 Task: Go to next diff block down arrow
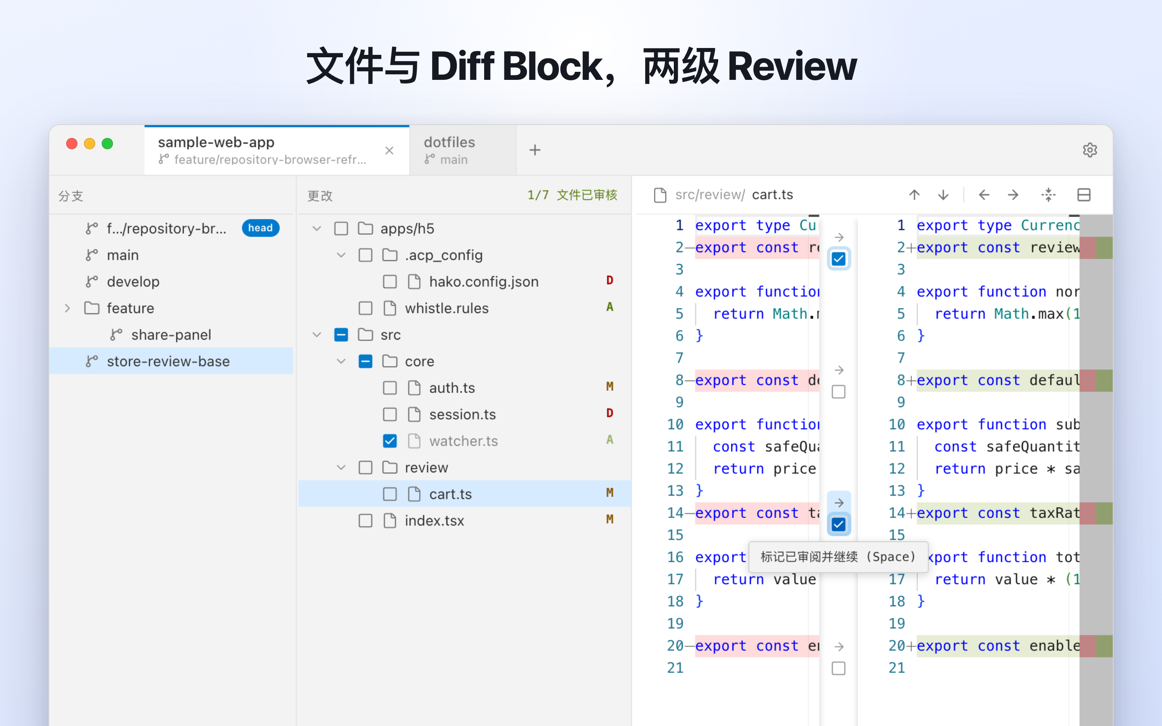click(x=943, y=195)
